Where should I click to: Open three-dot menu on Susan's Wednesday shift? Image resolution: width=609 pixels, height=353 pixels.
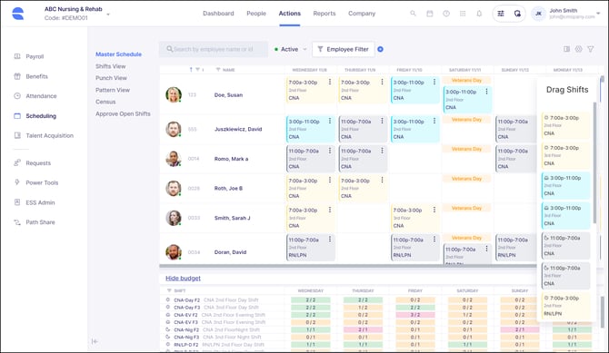330,82
